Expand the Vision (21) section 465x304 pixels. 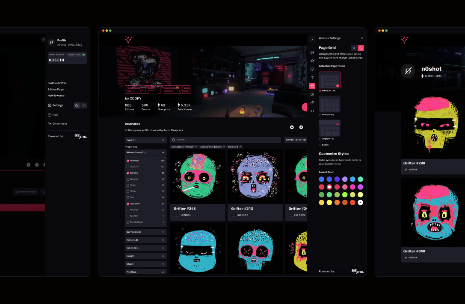[x=145, y=248]
